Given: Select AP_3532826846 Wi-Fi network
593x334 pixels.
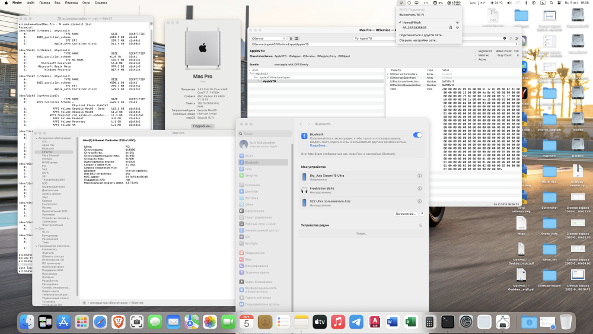Looking at the screenshot, I should [x=429, y=28].
